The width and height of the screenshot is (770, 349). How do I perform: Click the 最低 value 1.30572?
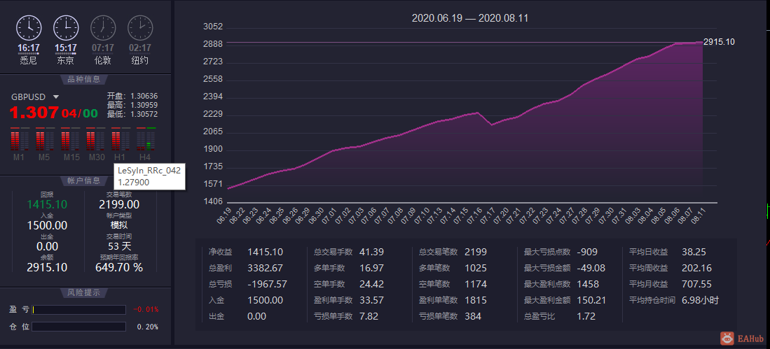[144, 114]
